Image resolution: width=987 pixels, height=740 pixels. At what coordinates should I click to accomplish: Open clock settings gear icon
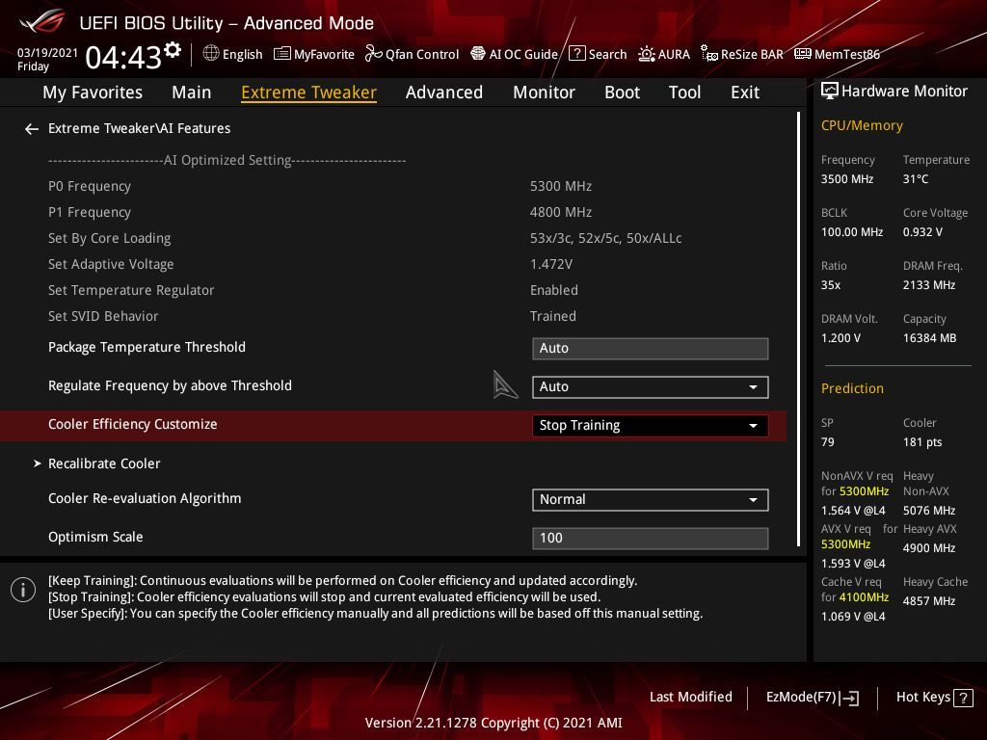coord(173,50)
